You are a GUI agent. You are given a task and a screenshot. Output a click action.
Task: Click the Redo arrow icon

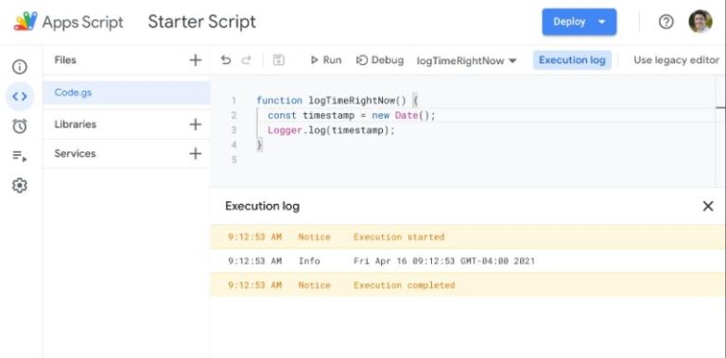pos(247,60)
